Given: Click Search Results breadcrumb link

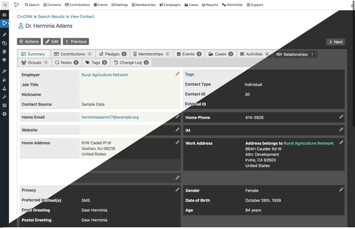Looking at the screenshot, I should point(51,17).
